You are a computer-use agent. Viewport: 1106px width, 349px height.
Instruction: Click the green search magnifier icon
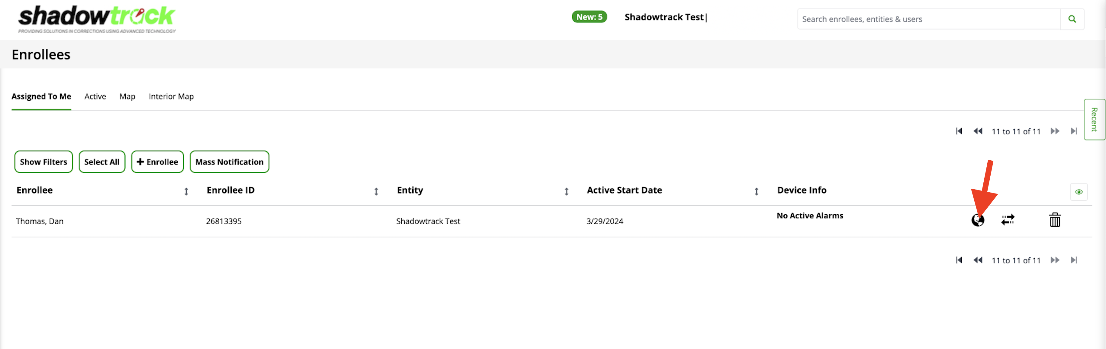click(1072, 19)
